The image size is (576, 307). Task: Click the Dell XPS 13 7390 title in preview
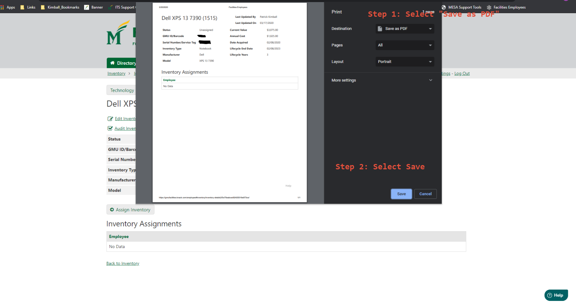click(190, 18)
